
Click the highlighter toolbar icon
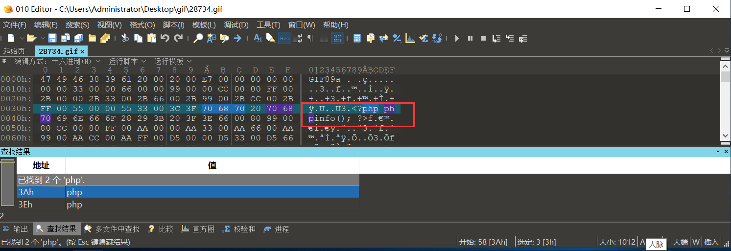pos(271,38)
